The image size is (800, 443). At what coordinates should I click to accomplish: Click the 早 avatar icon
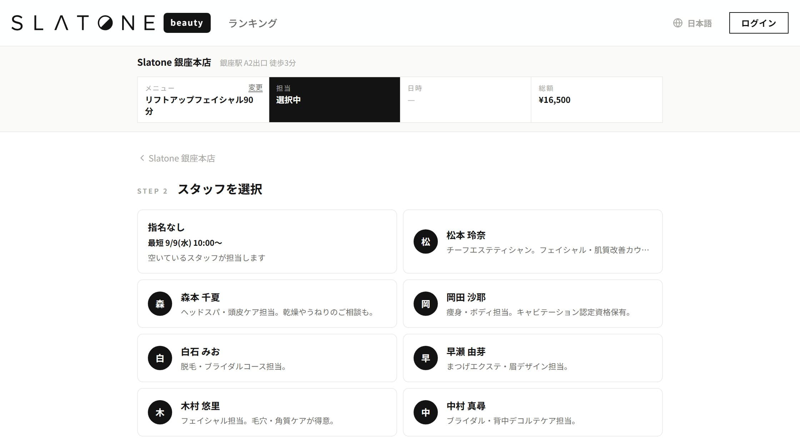pos(425,358)
